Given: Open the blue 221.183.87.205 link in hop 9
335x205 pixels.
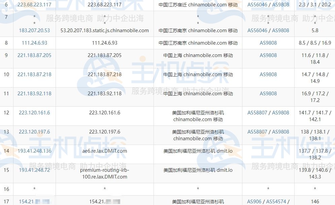Looking at the screenshot, I should click(34, 55).
